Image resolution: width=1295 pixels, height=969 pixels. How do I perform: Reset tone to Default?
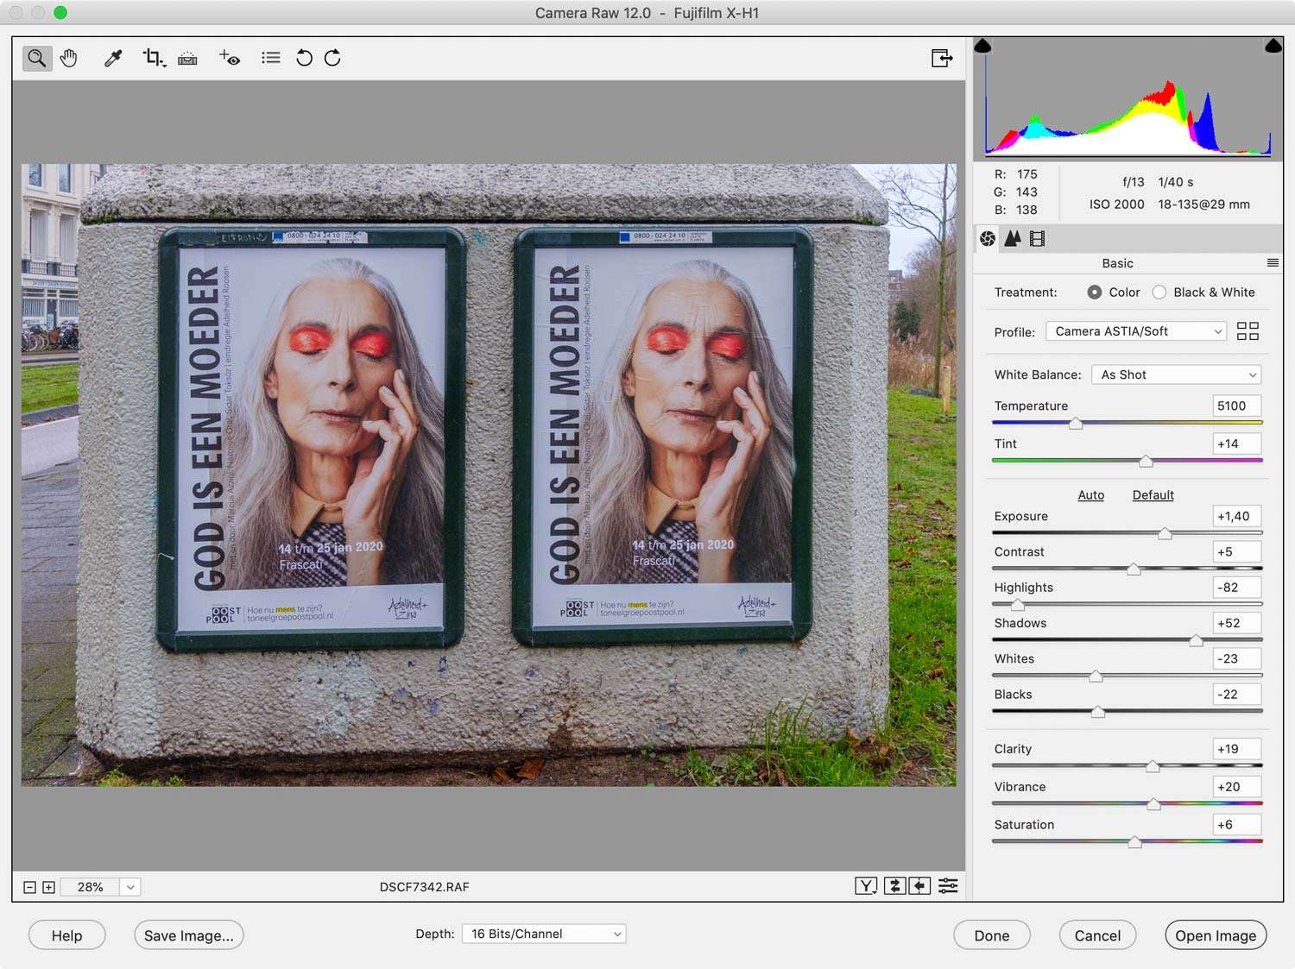[x=1153, y=495]
